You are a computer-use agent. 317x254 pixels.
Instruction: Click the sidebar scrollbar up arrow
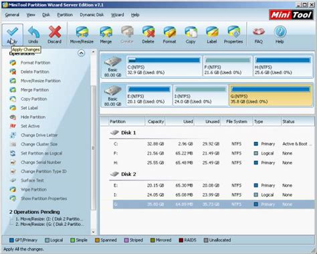94,52
